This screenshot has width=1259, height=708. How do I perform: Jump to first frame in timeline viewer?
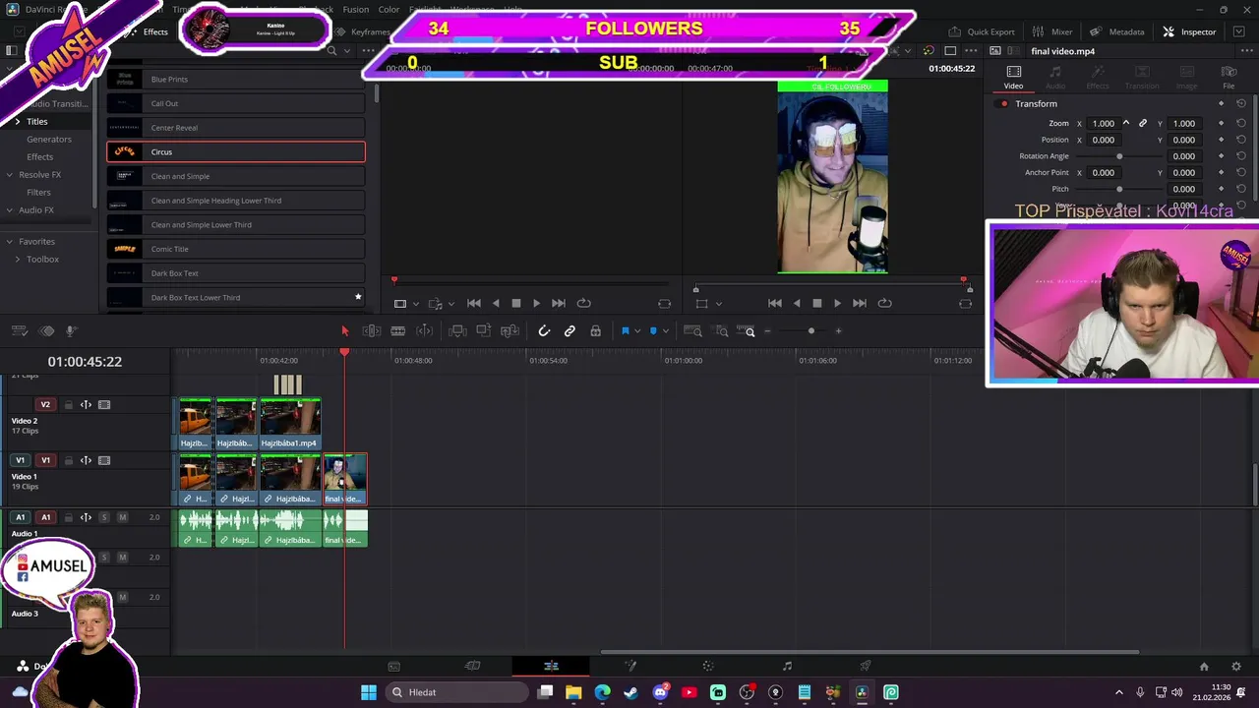coord(774,303)
